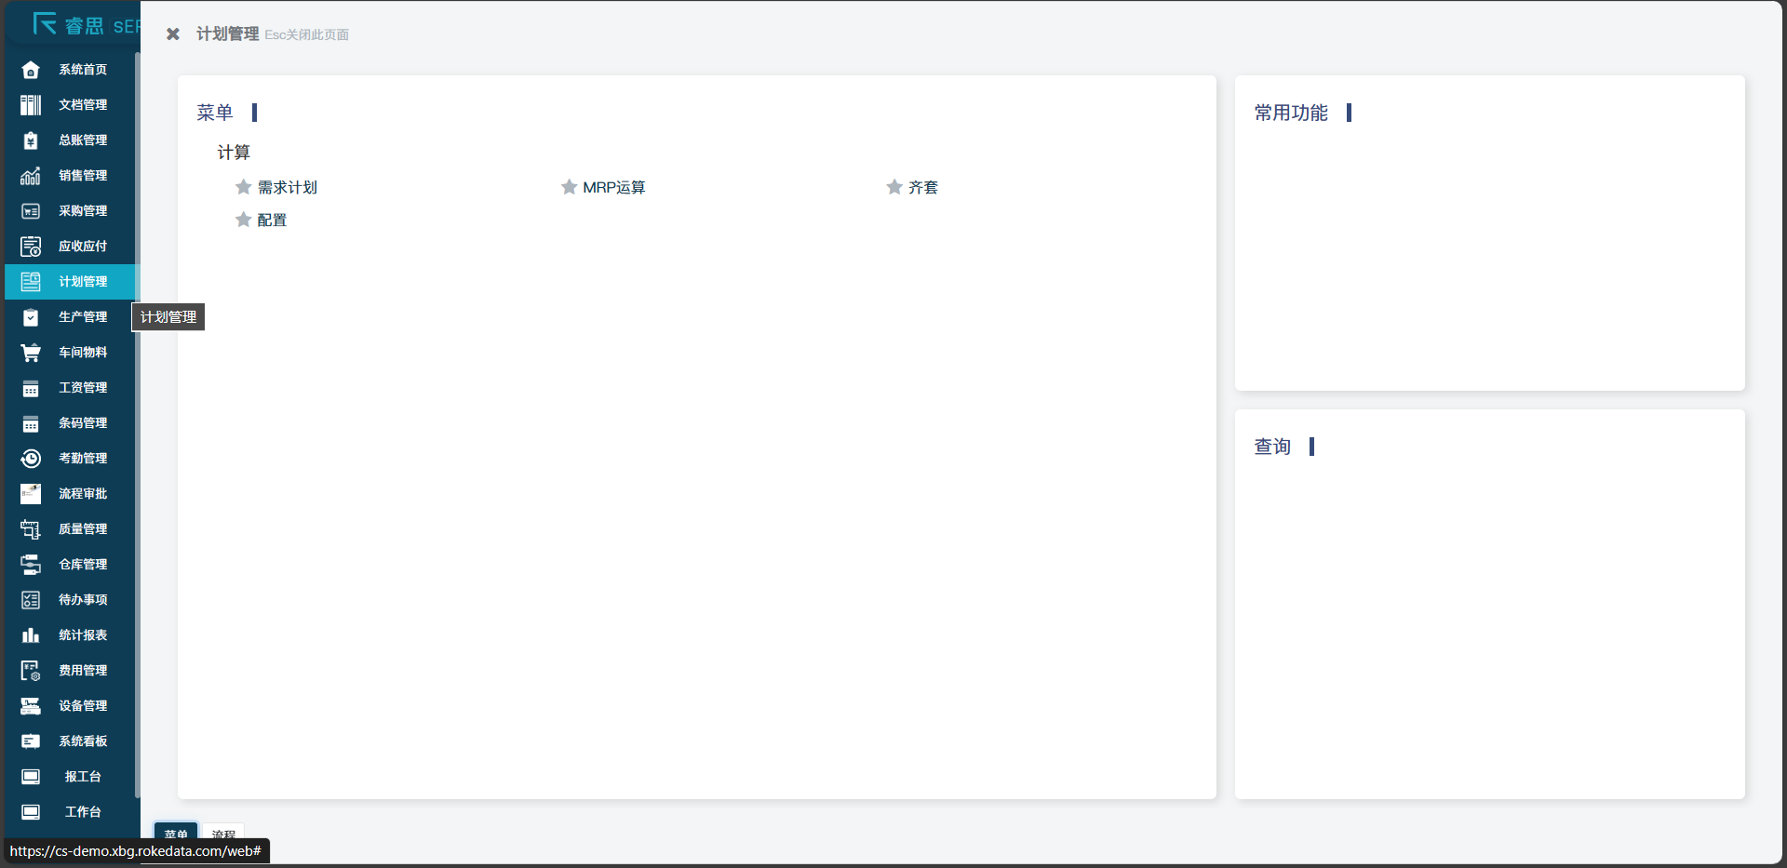Close the 计划管理 page with the X

[172, 33]
